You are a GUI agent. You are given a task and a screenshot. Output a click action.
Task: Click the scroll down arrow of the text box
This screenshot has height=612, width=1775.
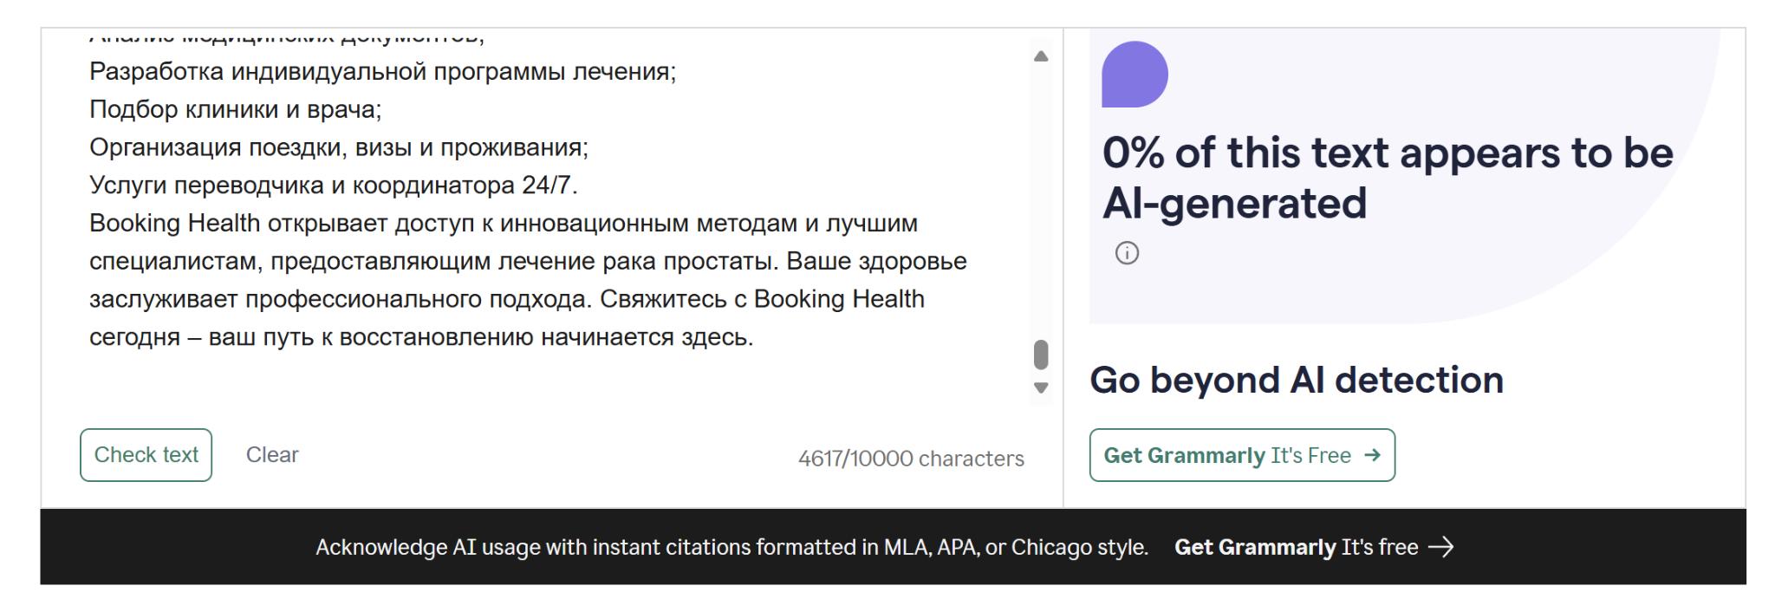pyautogui.click(x=1041, y=387)
